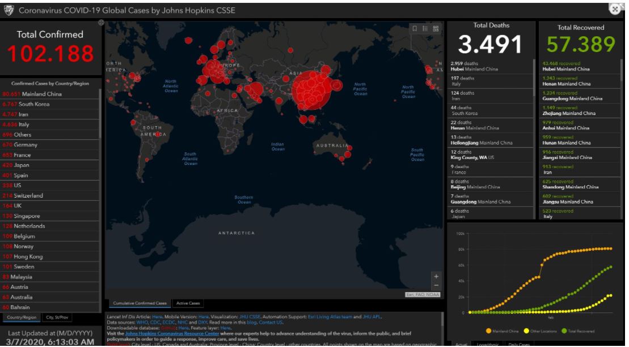Image resolution: width=629 pixels, height=347 pixels.
Task: Select Bahrain in confirmed cases list
Action: pos(49,307)
